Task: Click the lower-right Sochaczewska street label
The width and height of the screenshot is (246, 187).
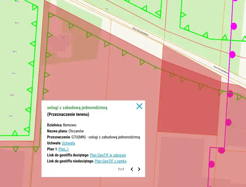Action: pos(221,70)
